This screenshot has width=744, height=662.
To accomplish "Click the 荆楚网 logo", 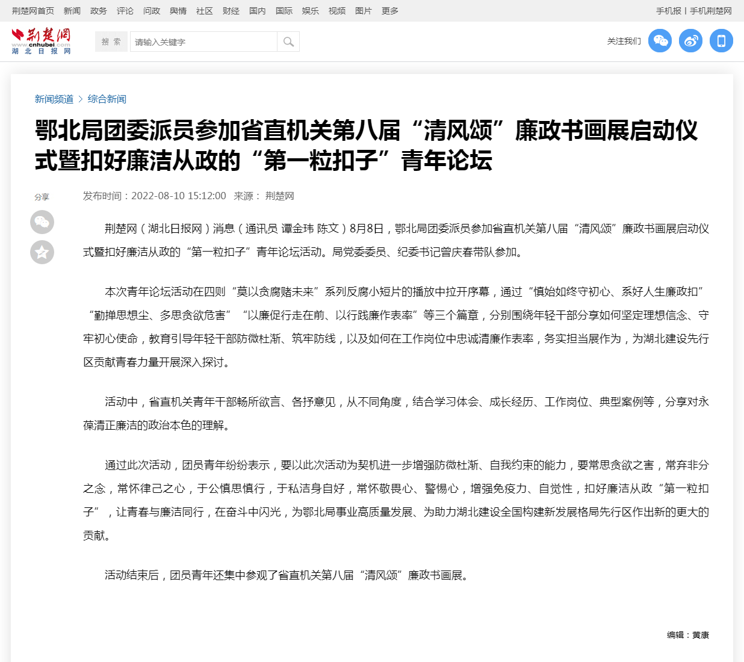I will pyautogui.click(x=41, y=41).
